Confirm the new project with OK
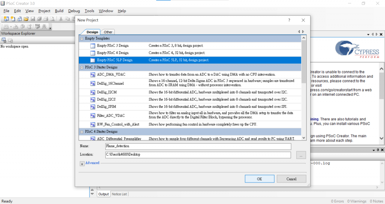This screenshot has width=385, height=204. pos(259,179)
